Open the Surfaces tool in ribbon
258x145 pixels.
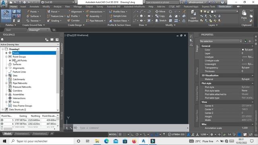point(33,16)
